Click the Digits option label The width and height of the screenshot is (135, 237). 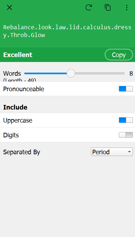tap(11, 135)
